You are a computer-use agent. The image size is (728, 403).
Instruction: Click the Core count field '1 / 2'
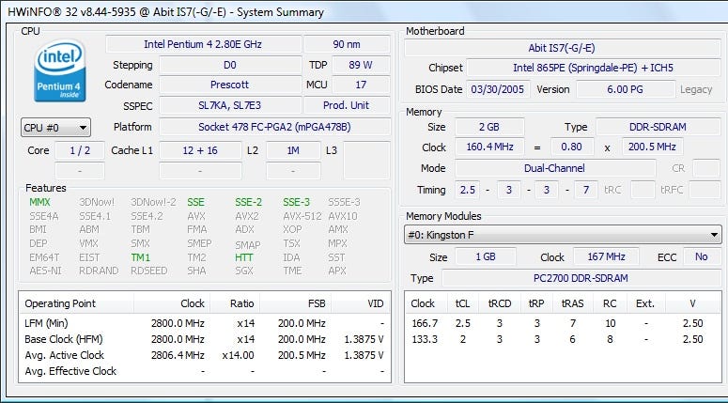[x=80, y=150]
